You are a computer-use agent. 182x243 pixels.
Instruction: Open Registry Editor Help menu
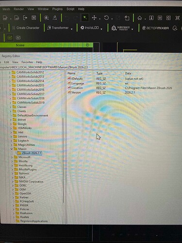[39, 62]
